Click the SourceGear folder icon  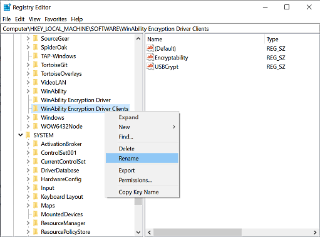point(36,38)
